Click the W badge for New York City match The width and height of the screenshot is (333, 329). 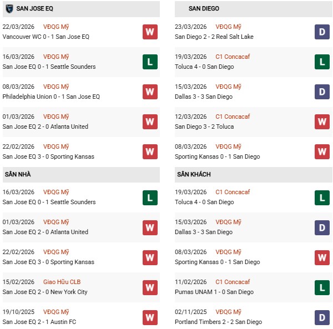150,287
